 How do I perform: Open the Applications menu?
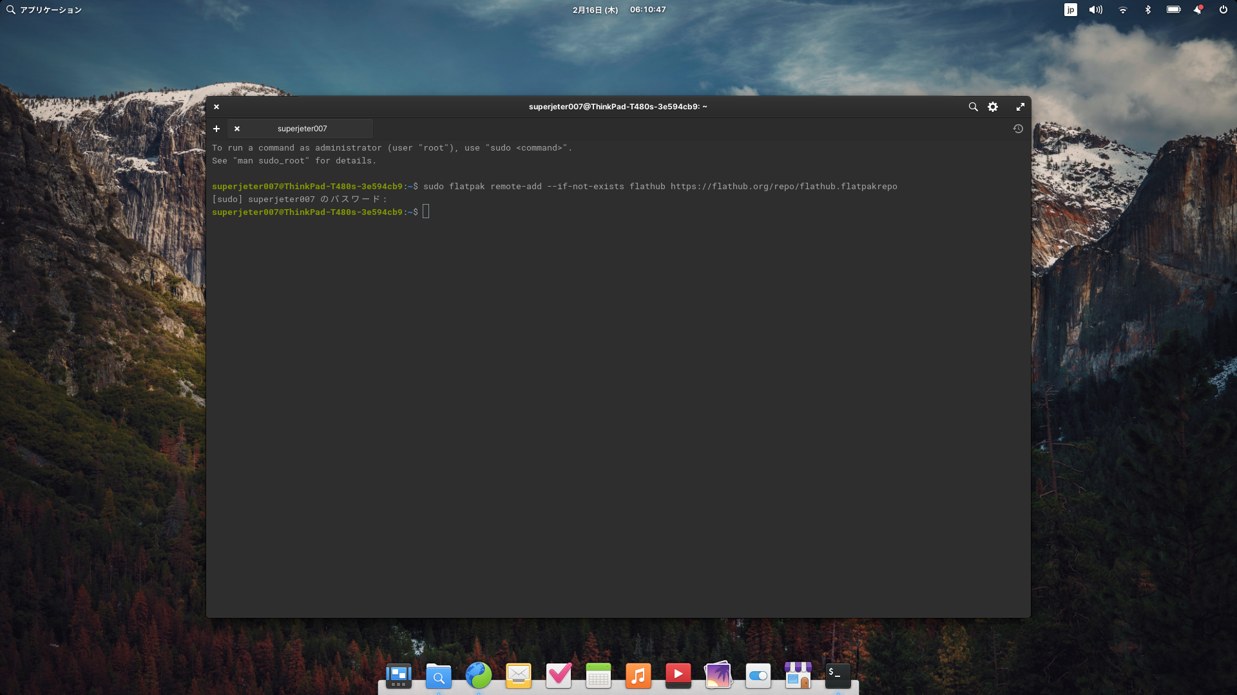(44, 10)
